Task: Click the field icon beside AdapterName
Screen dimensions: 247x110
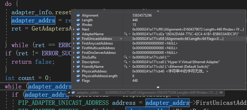Action: (x=78, y=34)
